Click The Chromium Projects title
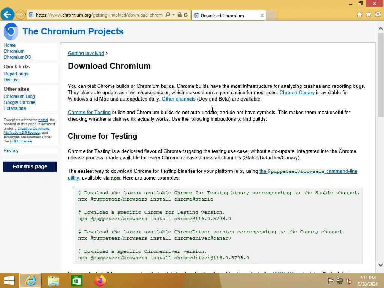 coord(73,31)
